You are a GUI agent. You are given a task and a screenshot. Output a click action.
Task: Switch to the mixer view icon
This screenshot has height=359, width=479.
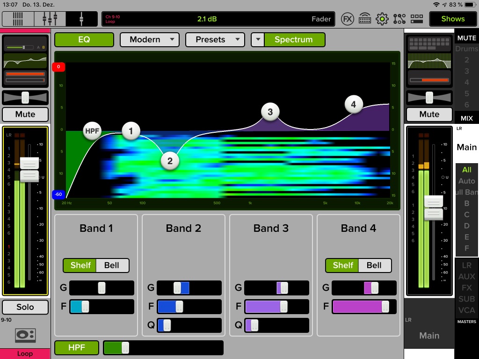(x=50, y=19)
